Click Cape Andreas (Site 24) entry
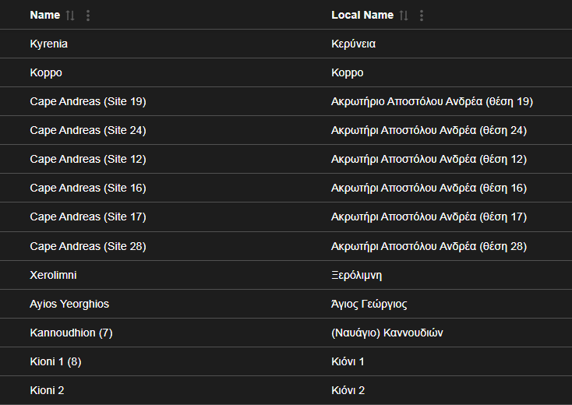 (x=88, y=130)
